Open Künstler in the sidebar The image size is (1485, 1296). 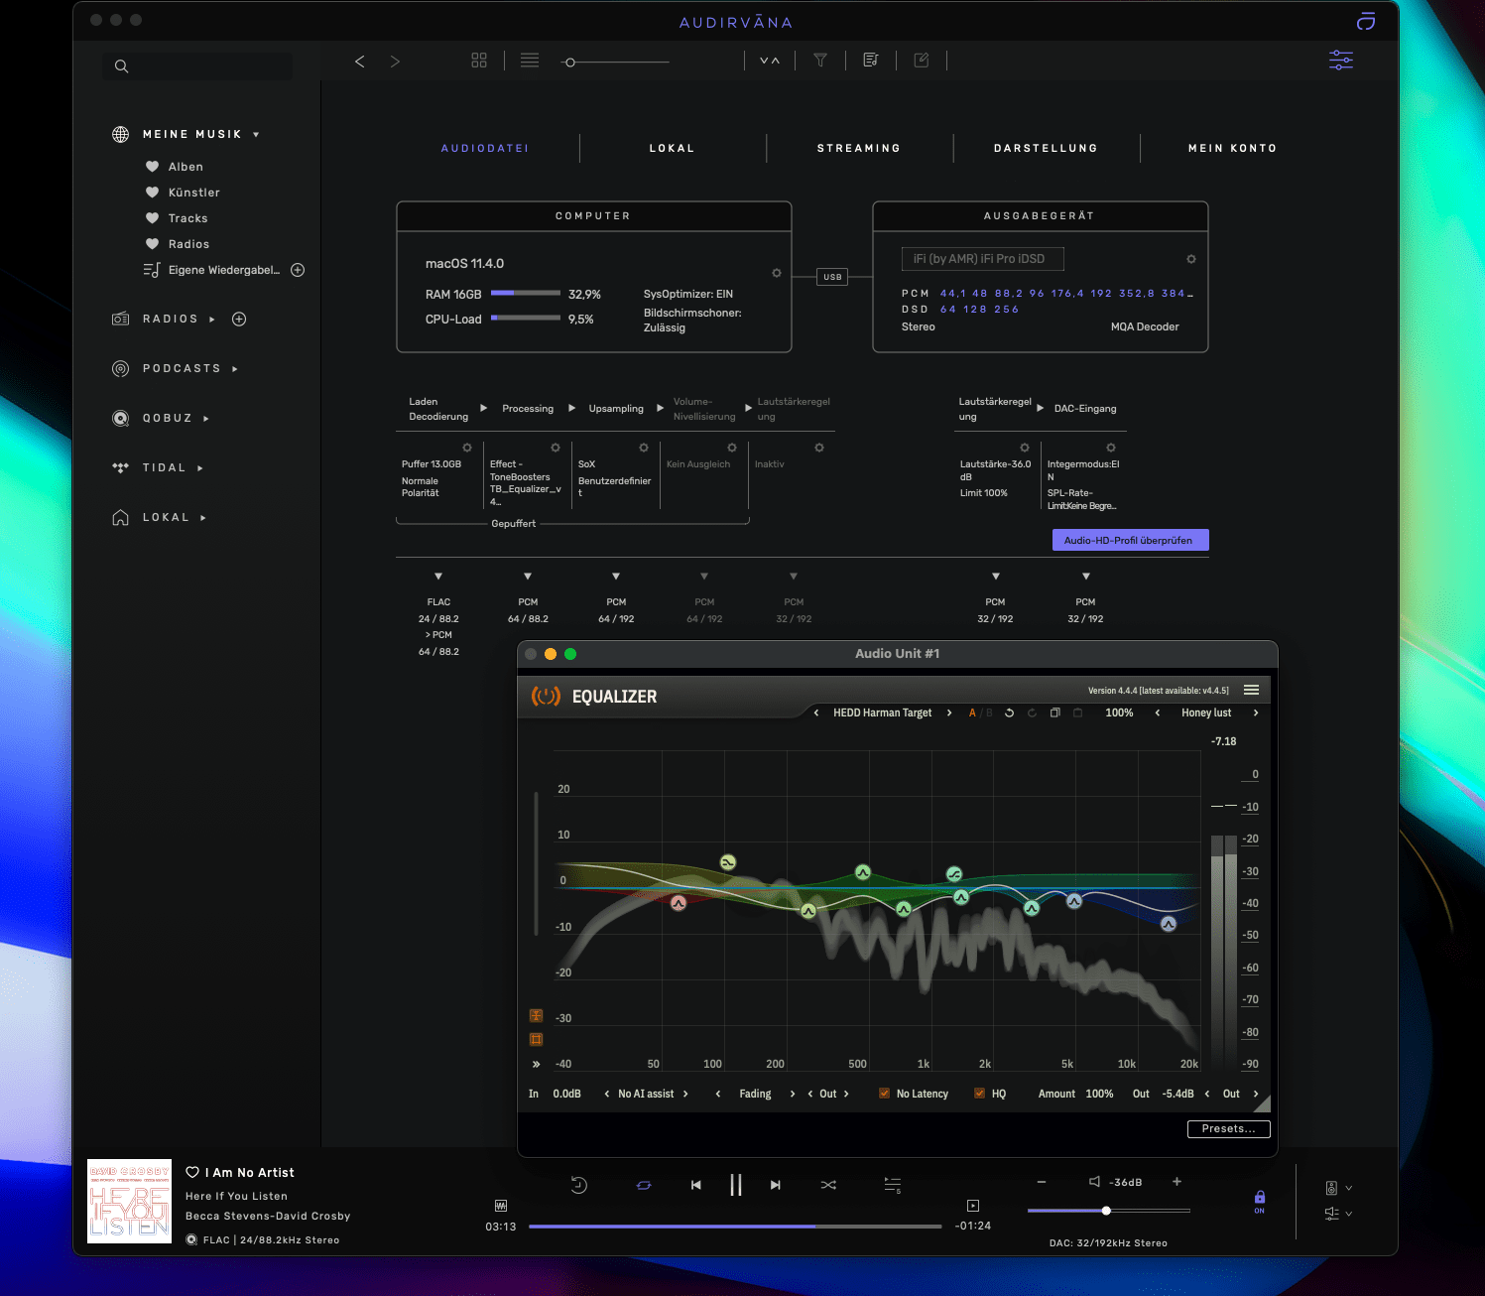click(193, 193)
